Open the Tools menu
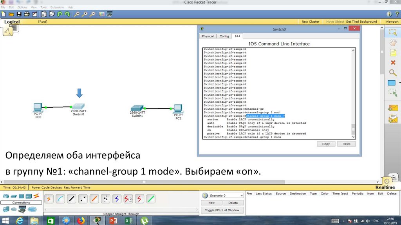 (43, 7)
